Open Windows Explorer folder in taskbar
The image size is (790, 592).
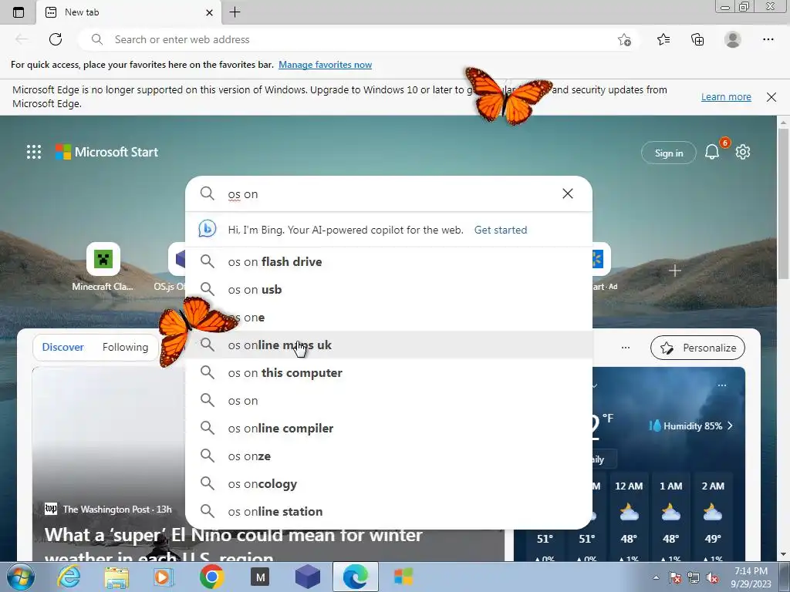[x=116, y=577]
